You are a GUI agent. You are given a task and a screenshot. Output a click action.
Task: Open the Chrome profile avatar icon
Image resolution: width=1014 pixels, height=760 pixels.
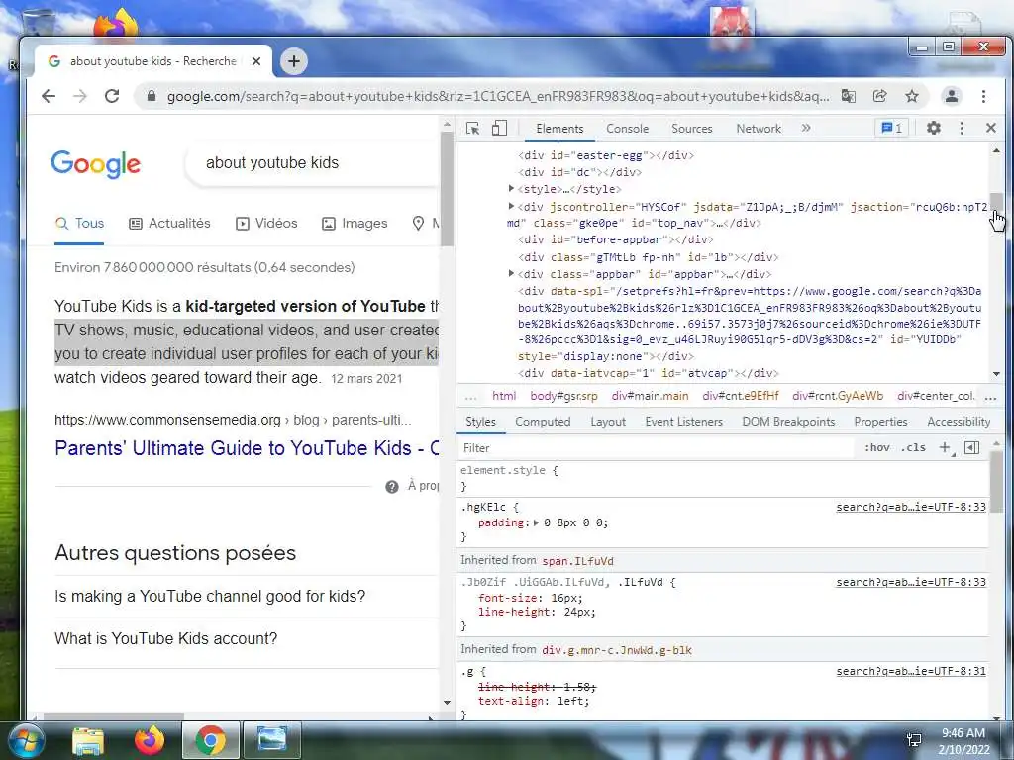[952, 96]
